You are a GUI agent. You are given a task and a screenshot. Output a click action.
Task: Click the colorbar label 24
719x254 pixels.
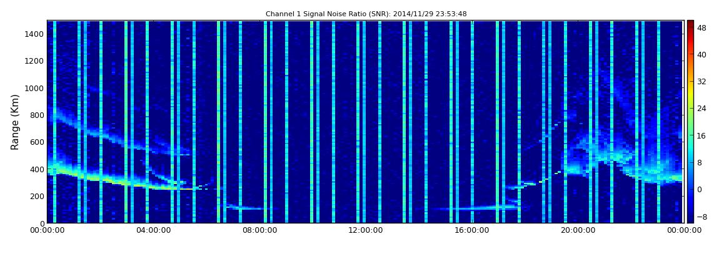click(703, 109)
